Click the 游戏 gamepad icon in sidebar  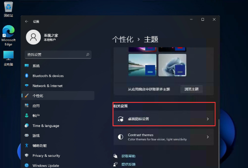[x=26, y=135]
